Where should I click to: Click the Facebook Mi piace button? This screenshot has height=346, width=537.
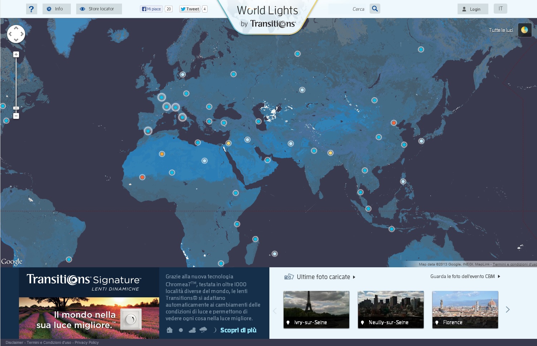(x=151, y=9)
